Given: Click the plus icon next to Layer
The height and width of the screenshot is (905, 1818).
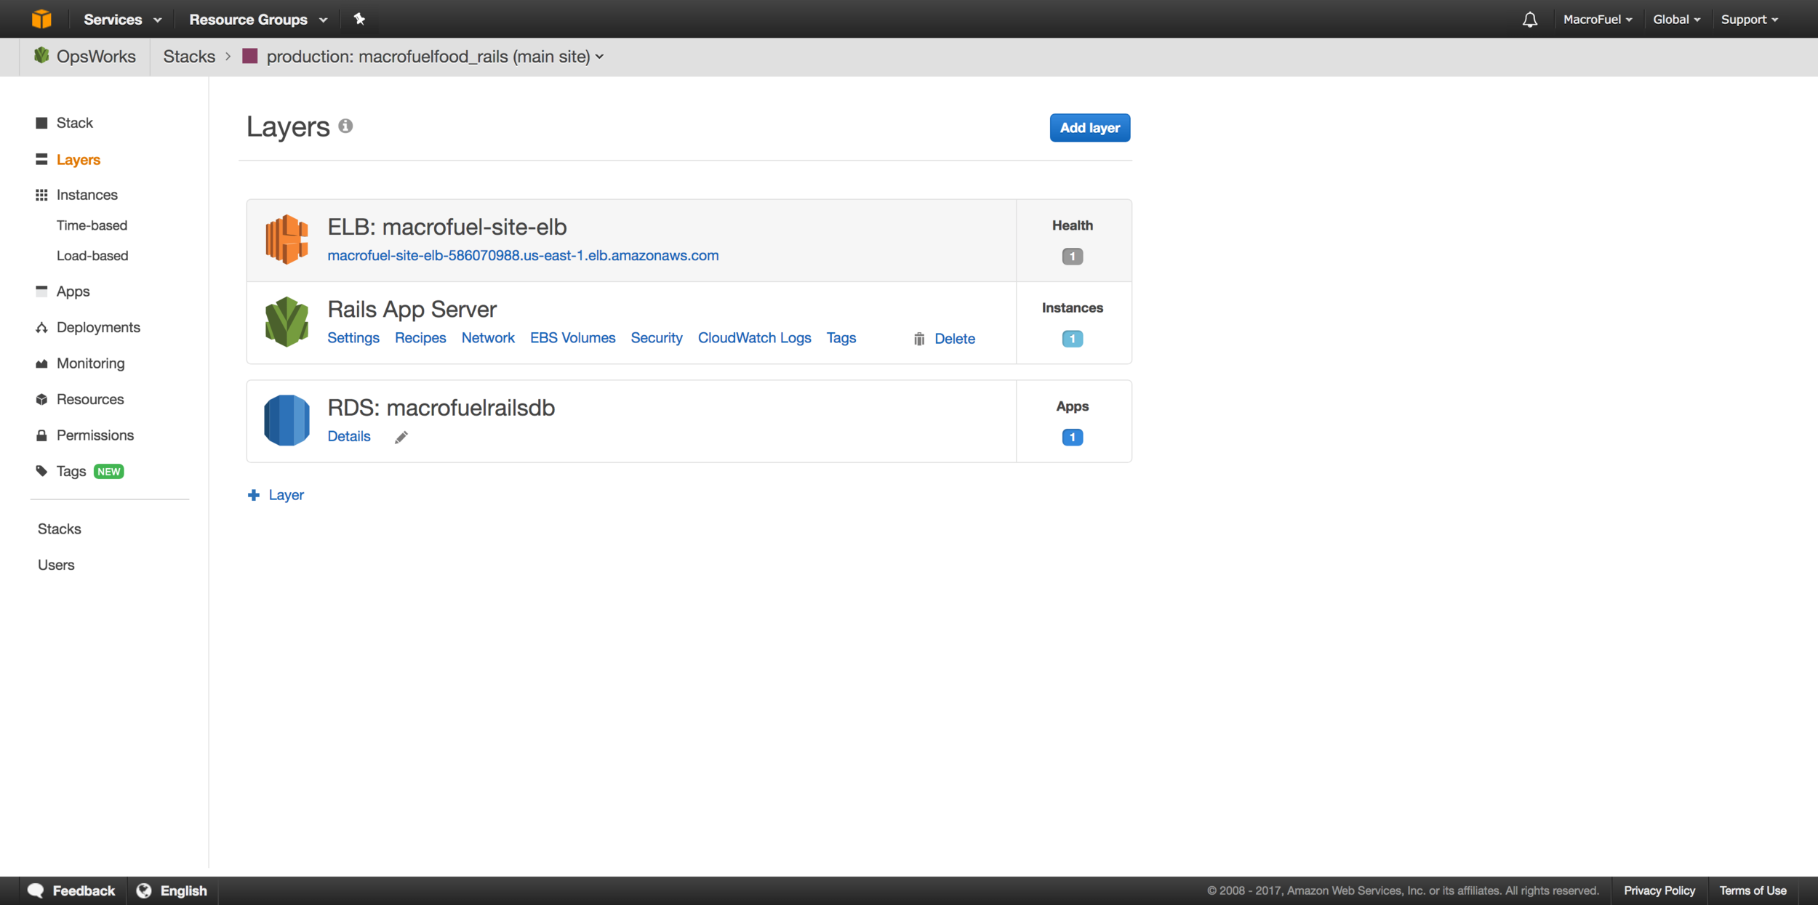Looking at the screenshot, I should click(x=254, y=495).
